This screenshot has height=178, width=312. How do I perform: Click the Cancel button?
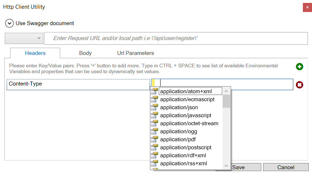(286, 167)
